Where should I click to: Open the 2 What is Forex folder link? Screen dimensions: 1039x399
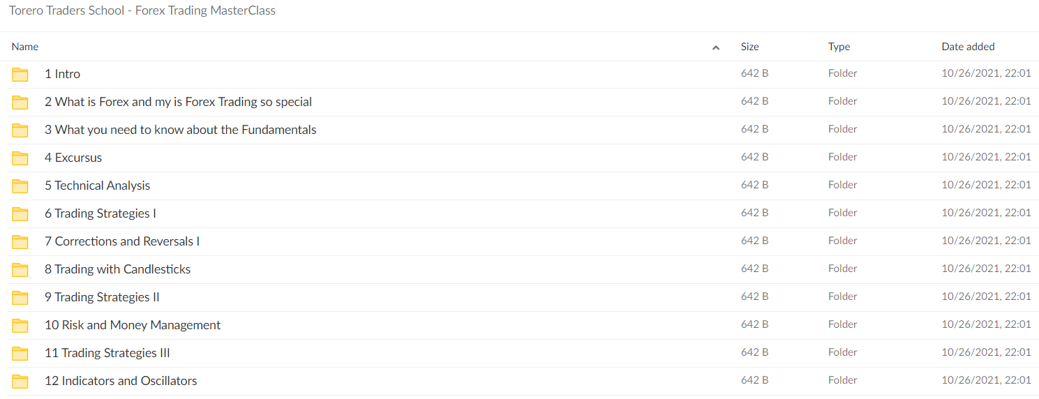pos(178,102)
